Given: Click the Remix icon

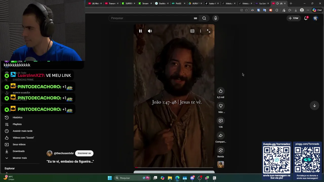Looking at the screenshot, I should coord(221,150).
